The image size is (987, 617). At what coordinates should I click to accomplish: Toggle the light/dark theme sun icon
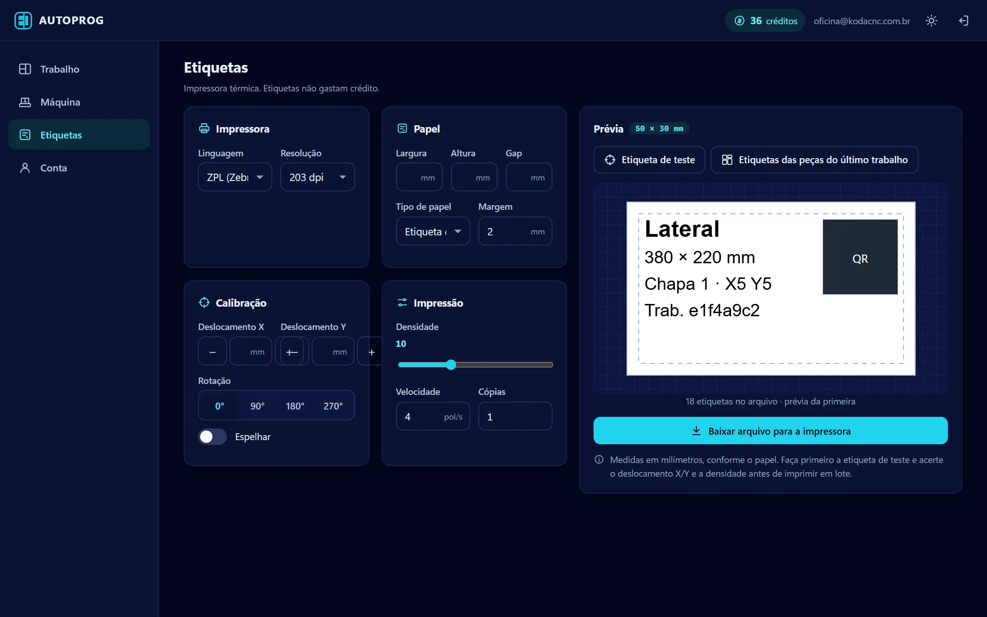(931, 21)
